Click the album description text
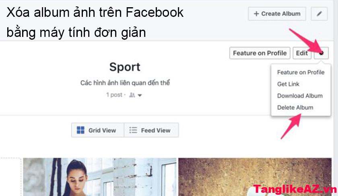The height and width of the screenshot is (196, 338). click(x=125, y=83)
